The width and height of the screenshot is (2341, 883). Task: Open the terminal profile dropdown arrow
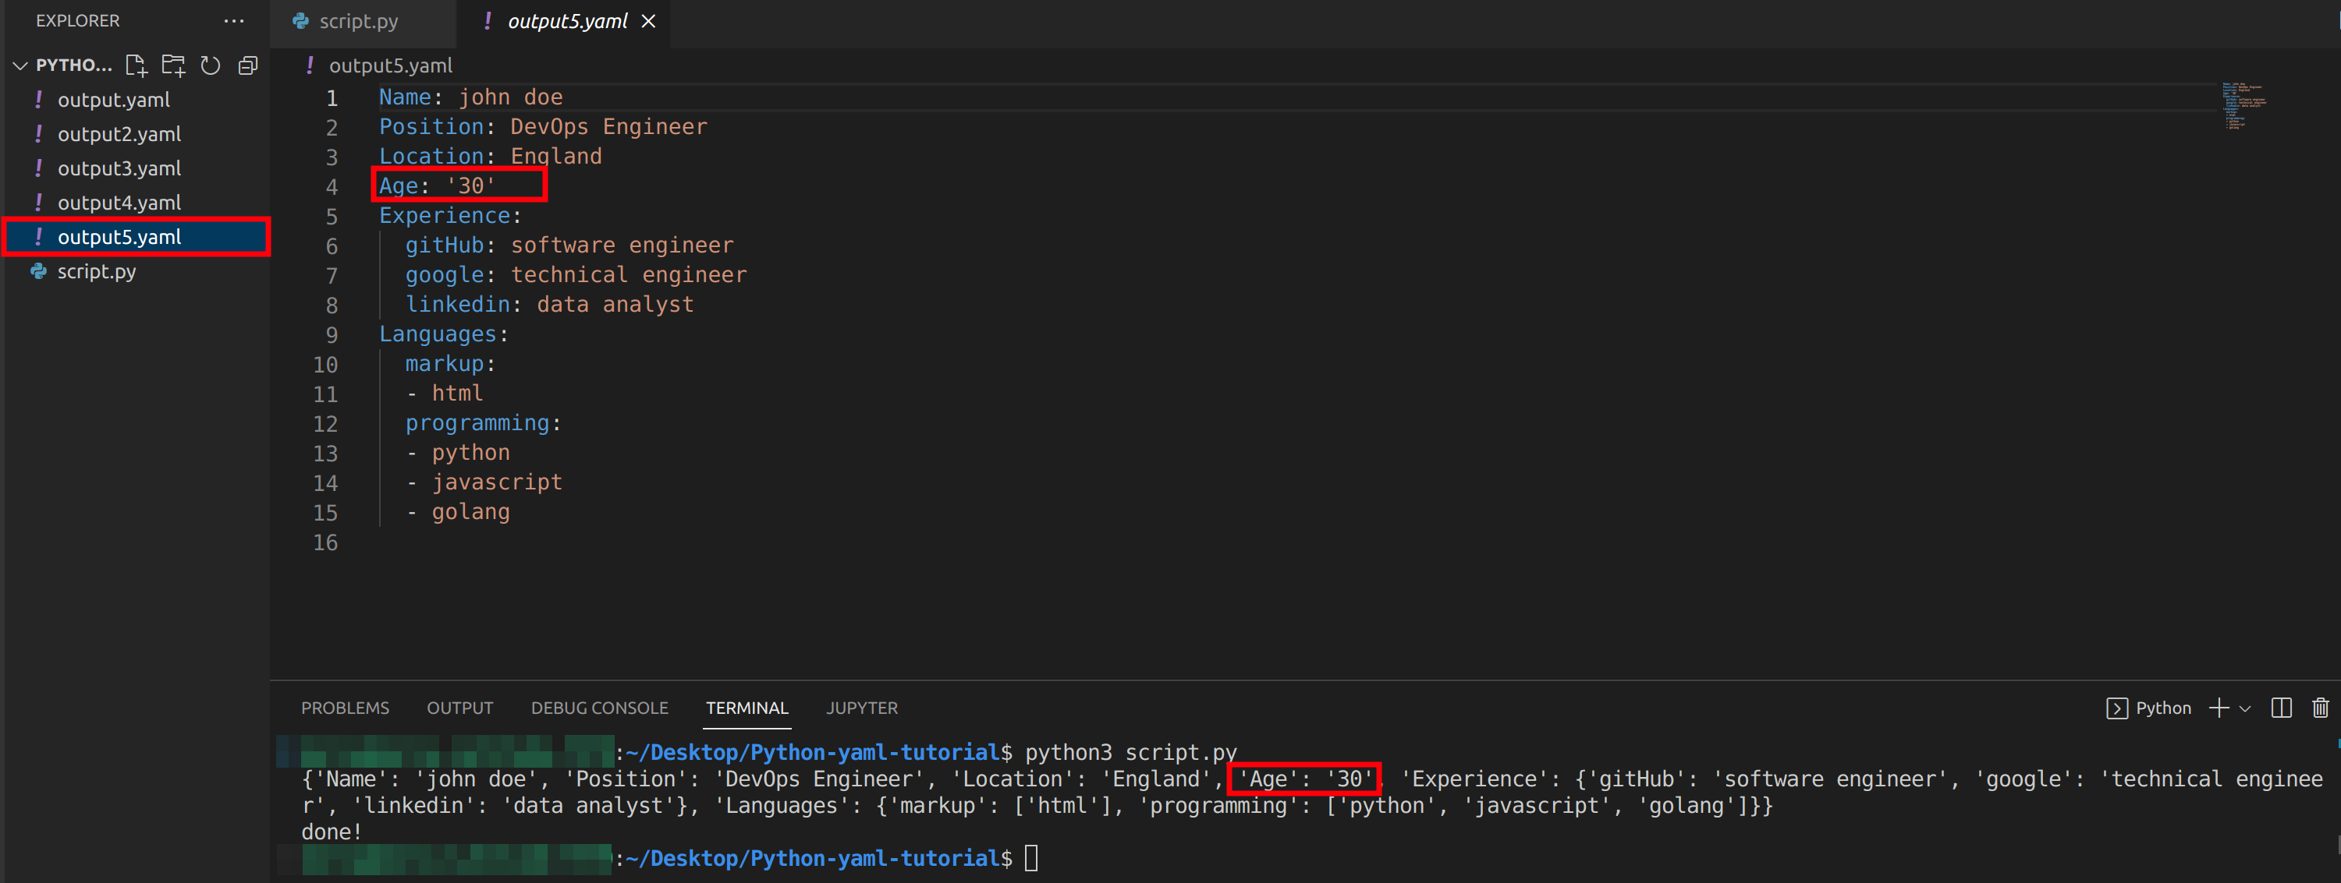click(2245, 708)
